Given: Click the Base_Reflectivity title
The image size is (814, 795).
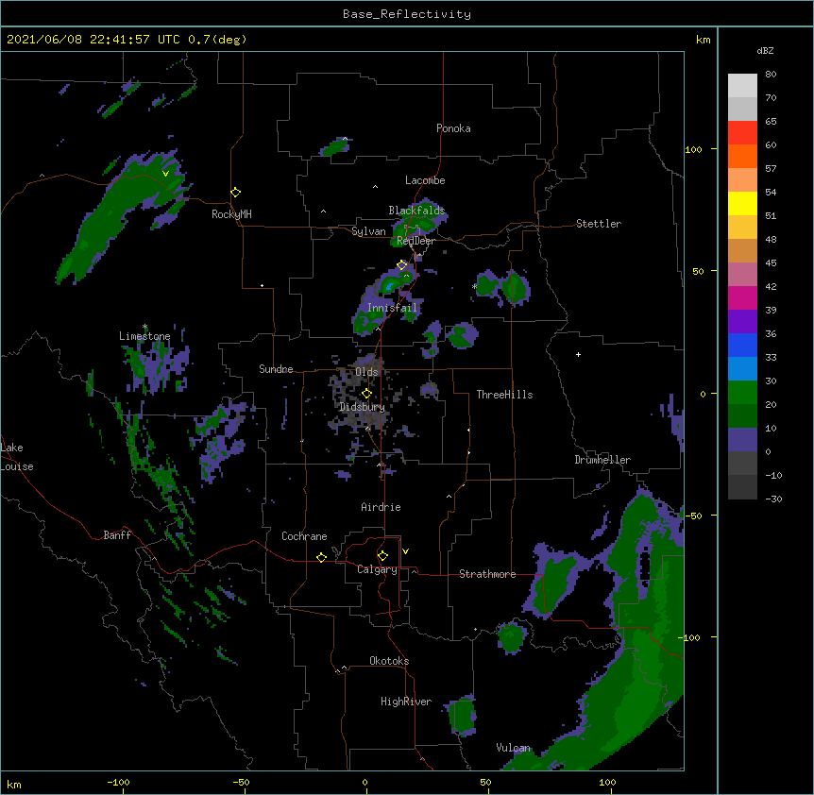Looking at the screenshot, I should [x=407, y=14].
